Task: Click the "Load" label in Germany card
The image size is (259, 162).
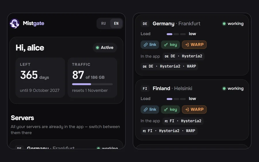Action: pos(145,34)
